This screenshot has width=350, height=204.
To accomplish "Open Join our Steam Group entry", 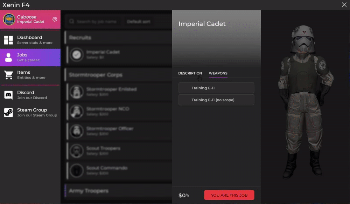I will (x=30, y=112).
